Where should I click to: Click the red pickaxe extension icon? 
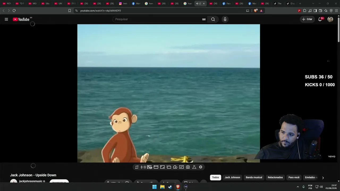pyautogui.click(x=299, y=11)
